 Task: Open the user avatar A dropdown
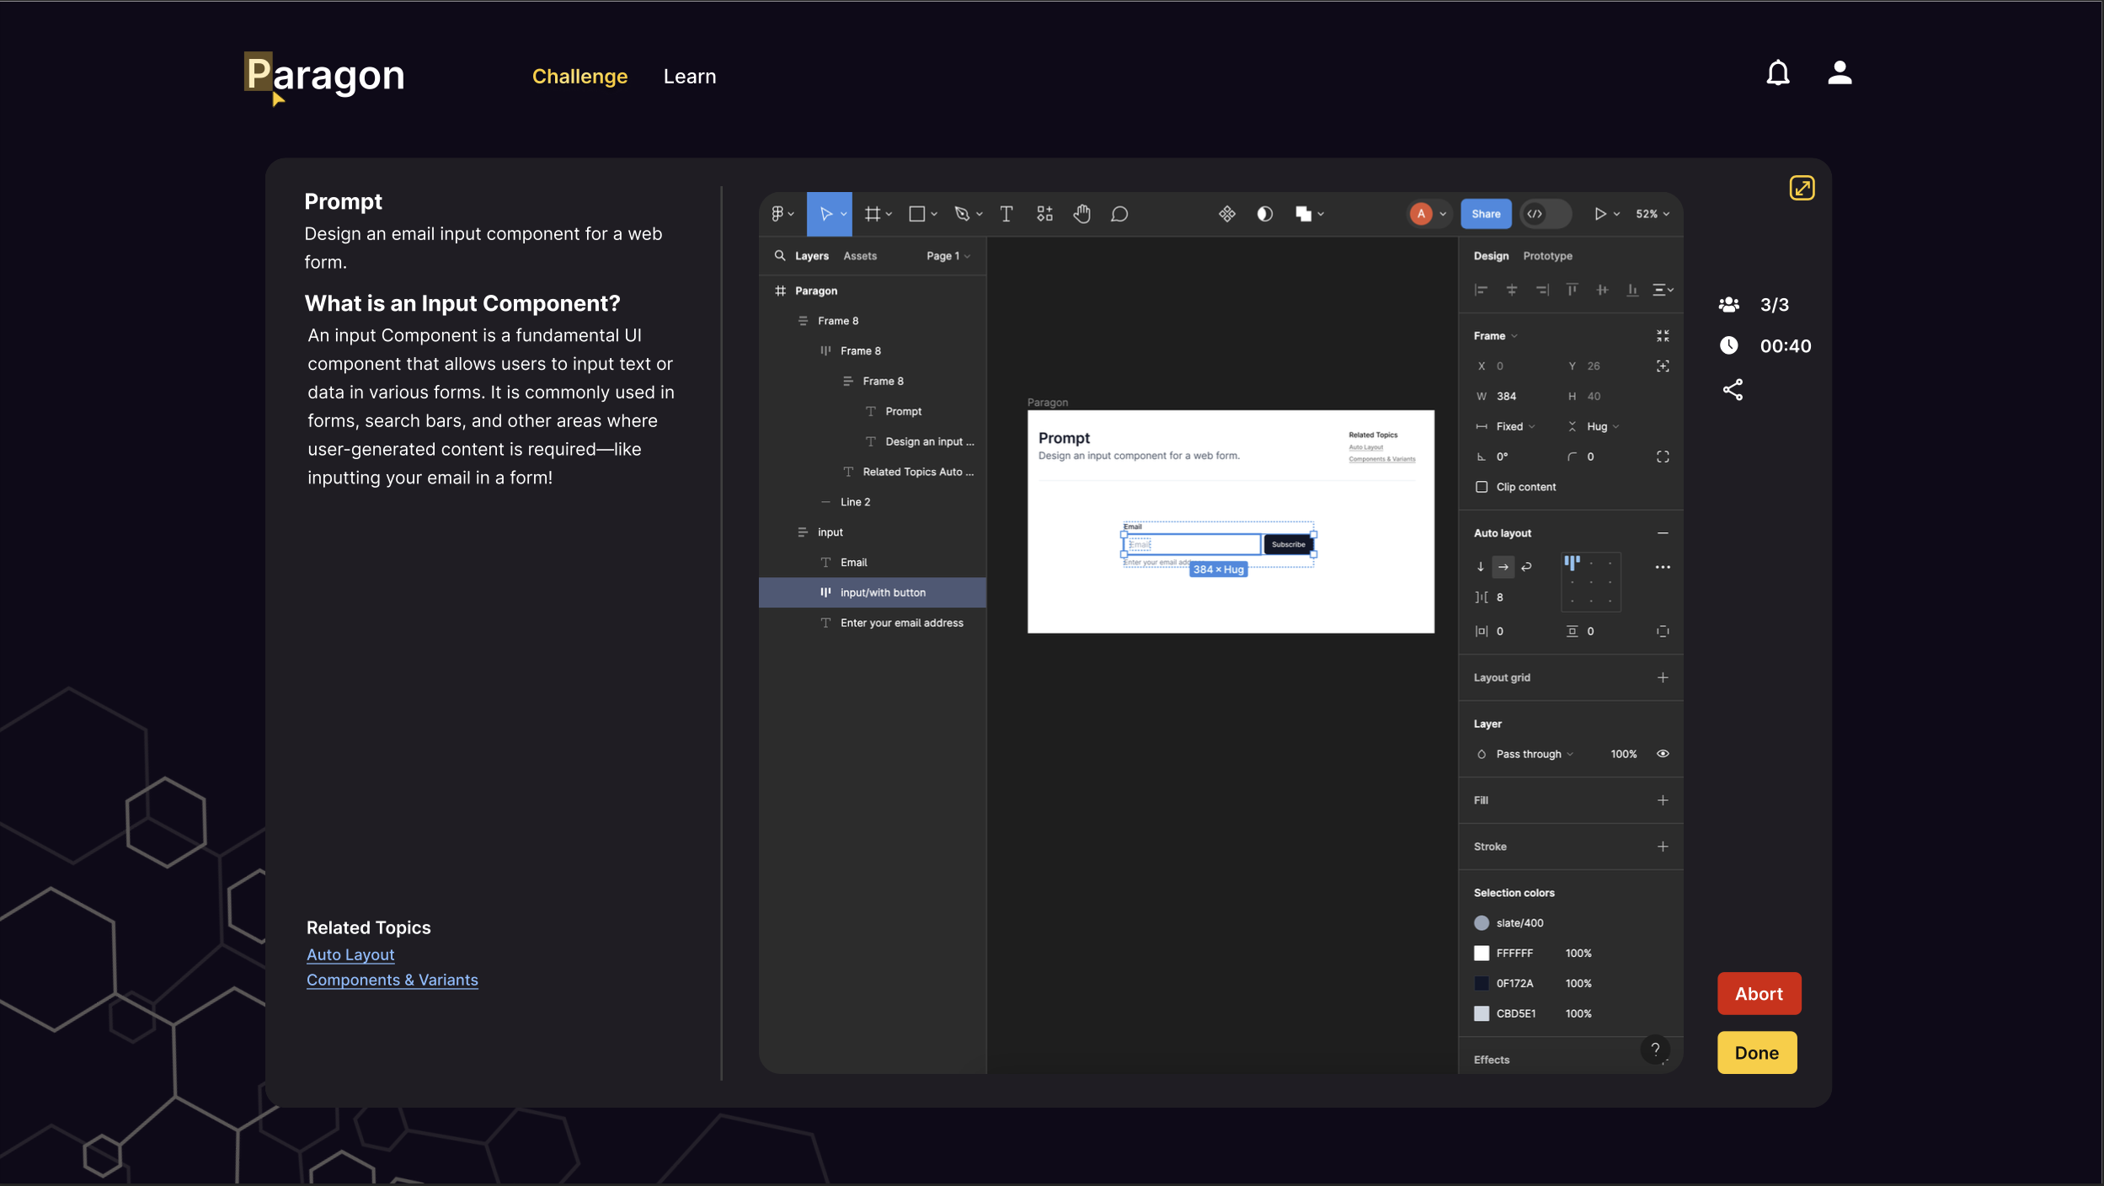(1428, 214)
